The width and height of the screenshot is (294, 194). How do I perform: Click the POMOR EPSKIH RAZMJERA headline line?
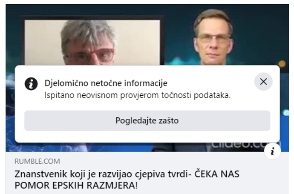pyautogui.click(x=76, y=185)
